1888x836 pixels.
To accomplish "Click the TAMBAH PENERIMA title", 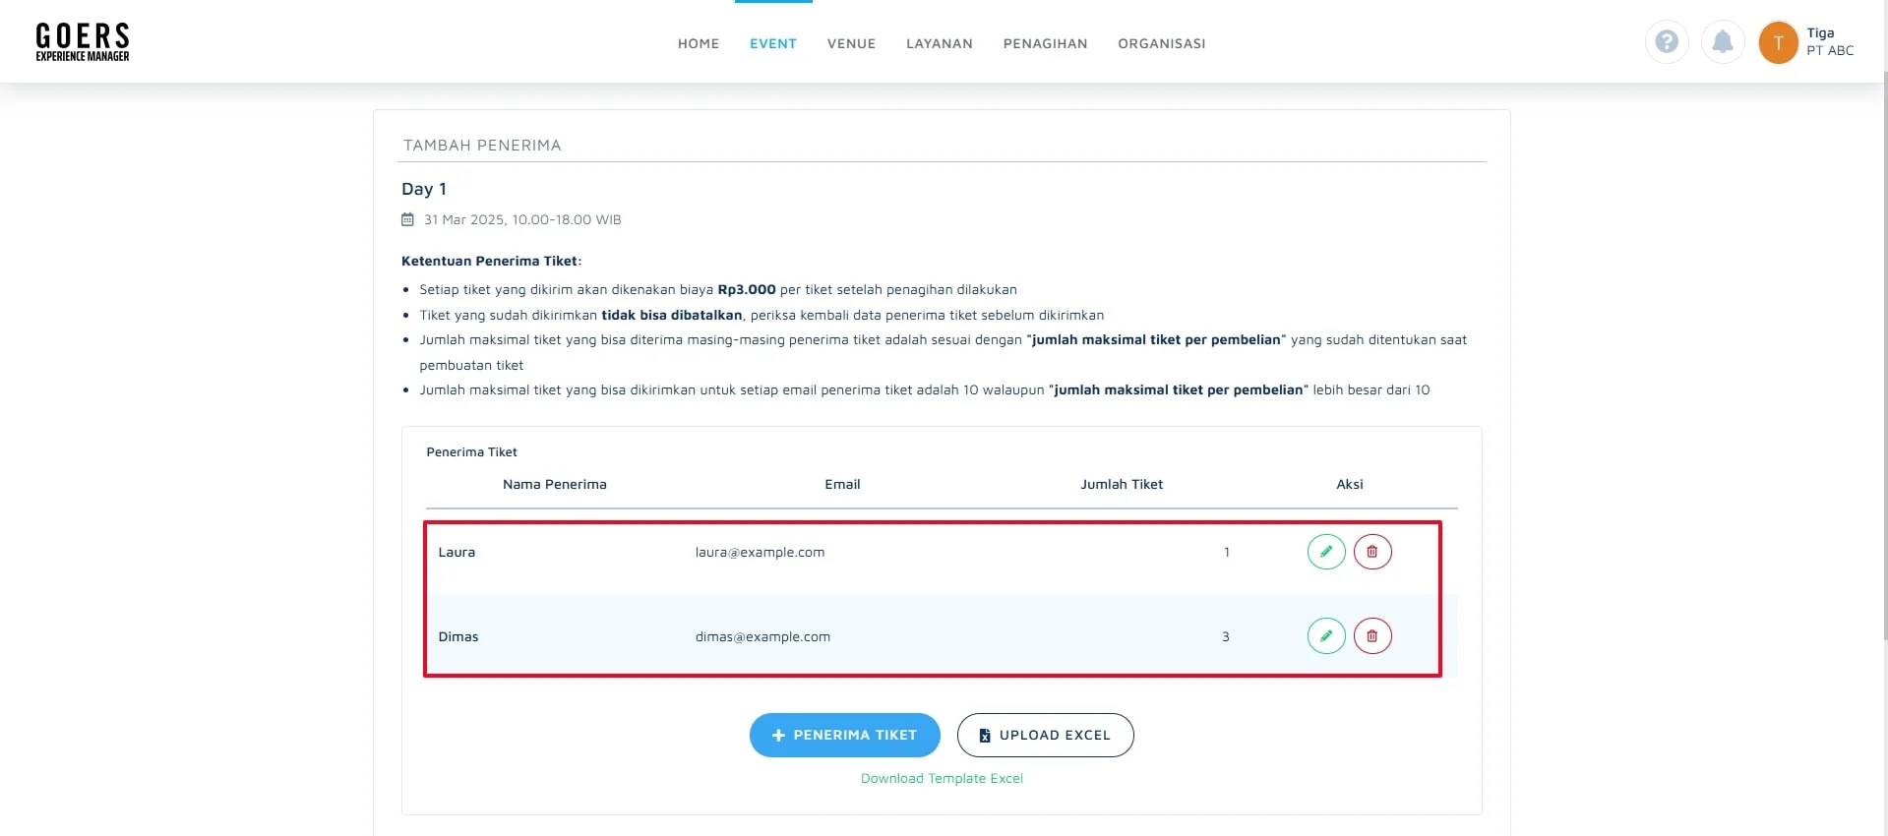I will [x=482, y=145].
